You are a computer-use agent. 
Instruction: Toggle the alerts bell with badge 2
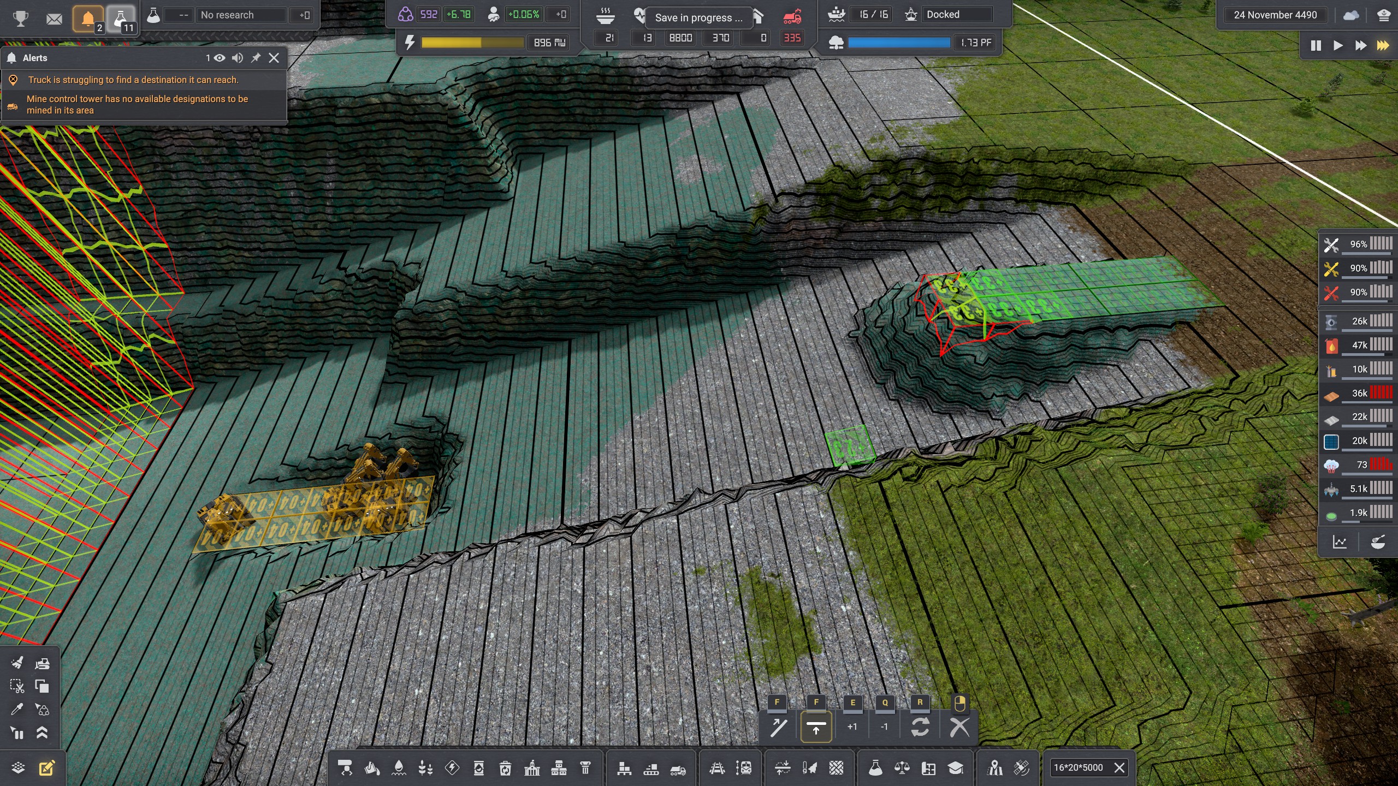point(88,19)
